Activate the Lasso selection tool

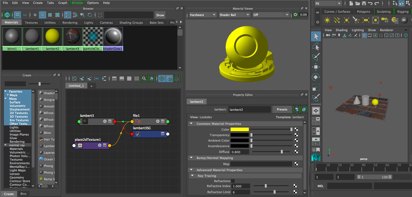pos(316,47)
